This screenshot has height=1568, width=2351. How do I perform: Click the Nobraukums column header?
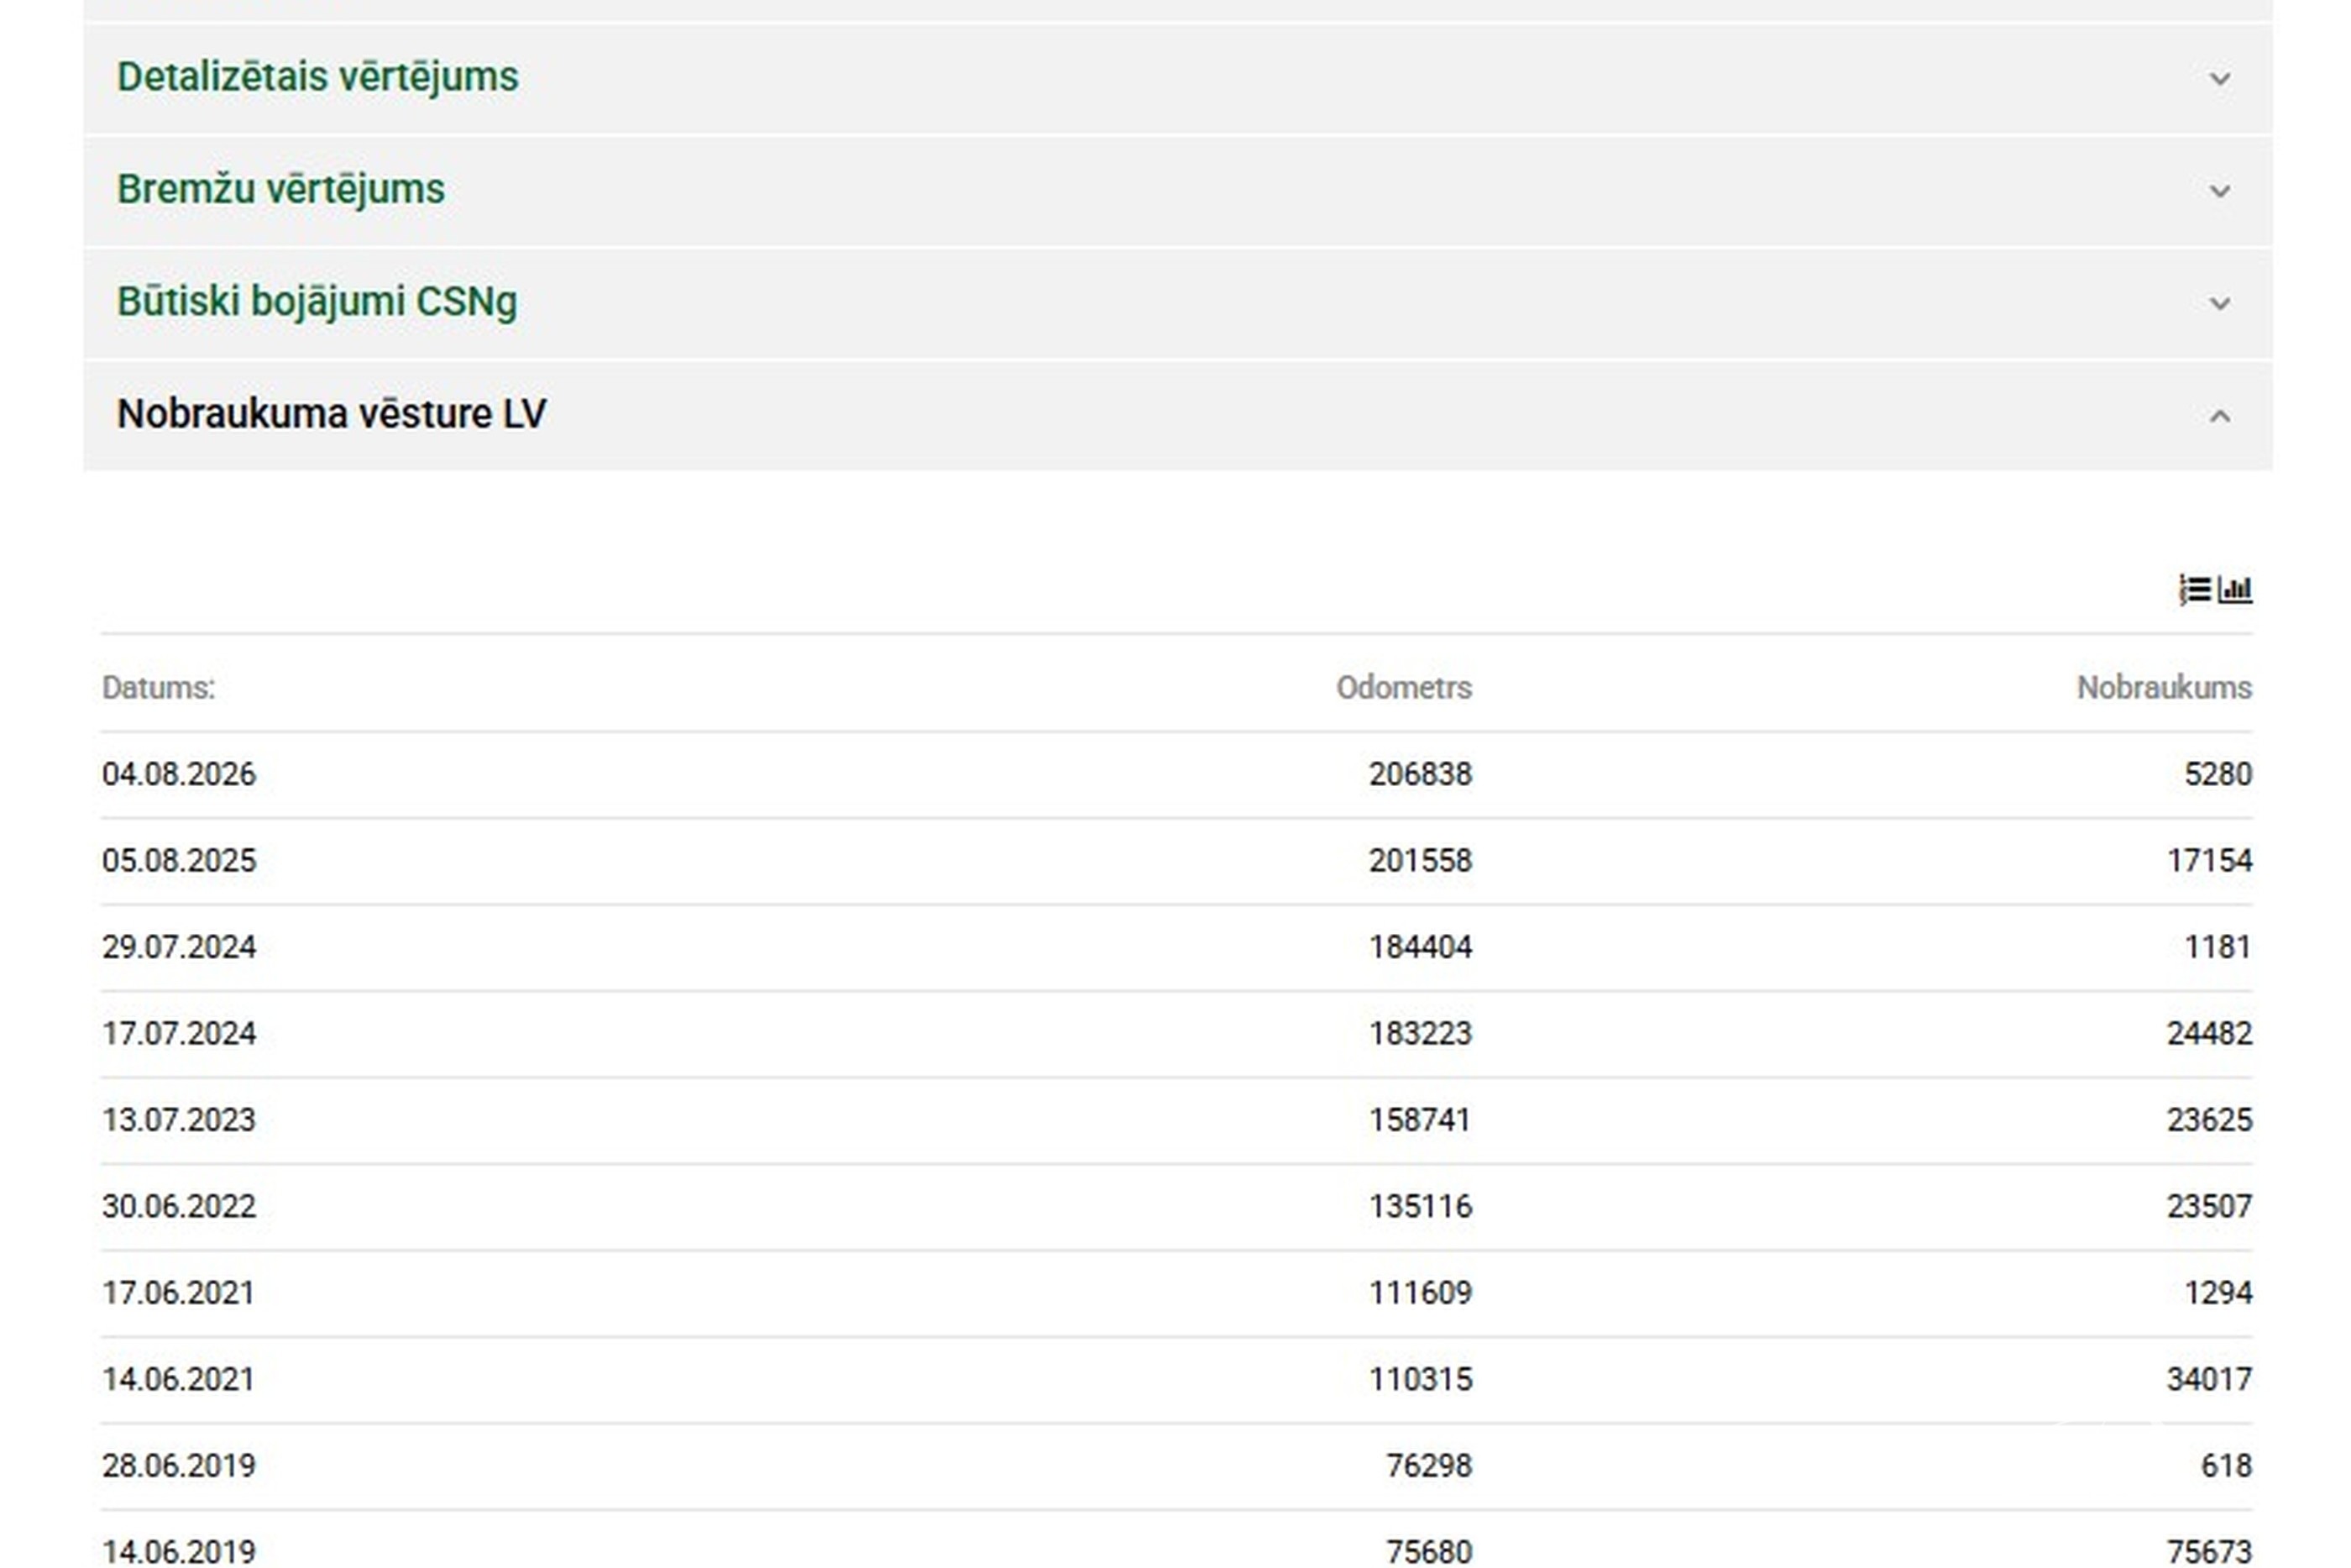[x=2164, y=687]
